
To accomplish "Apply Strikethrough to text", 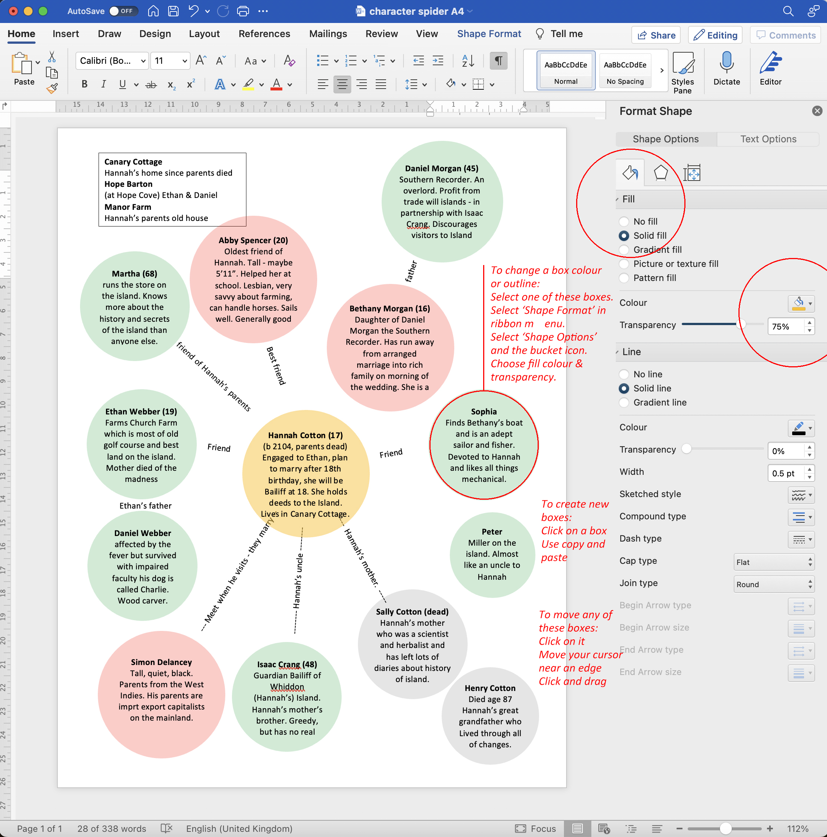I will [x=151, y=85].
